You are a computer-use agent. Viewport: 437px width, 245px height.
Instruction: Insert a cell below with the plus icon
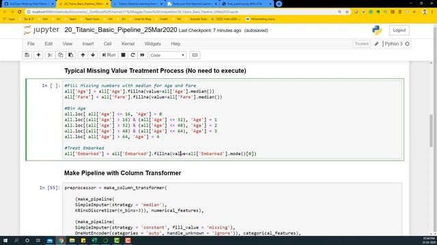(38, 55)
